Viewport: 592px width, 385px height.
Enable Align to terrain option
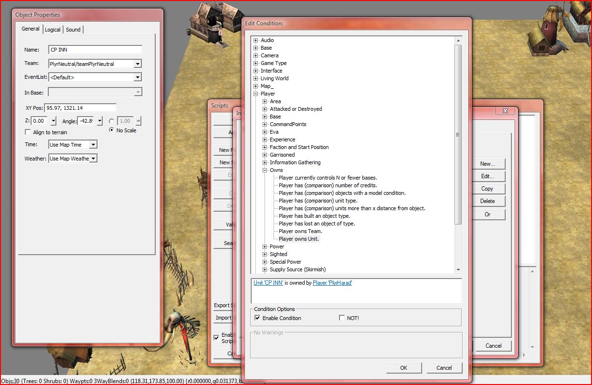click(x=28, y=132)
